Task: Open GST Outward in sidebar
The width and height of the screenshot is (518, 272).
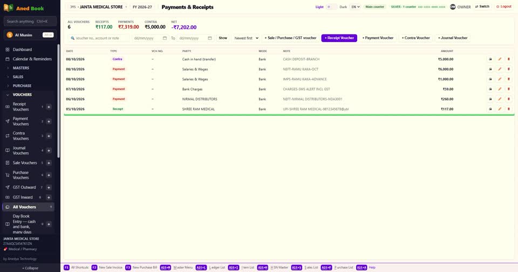Action: [24, 187]
